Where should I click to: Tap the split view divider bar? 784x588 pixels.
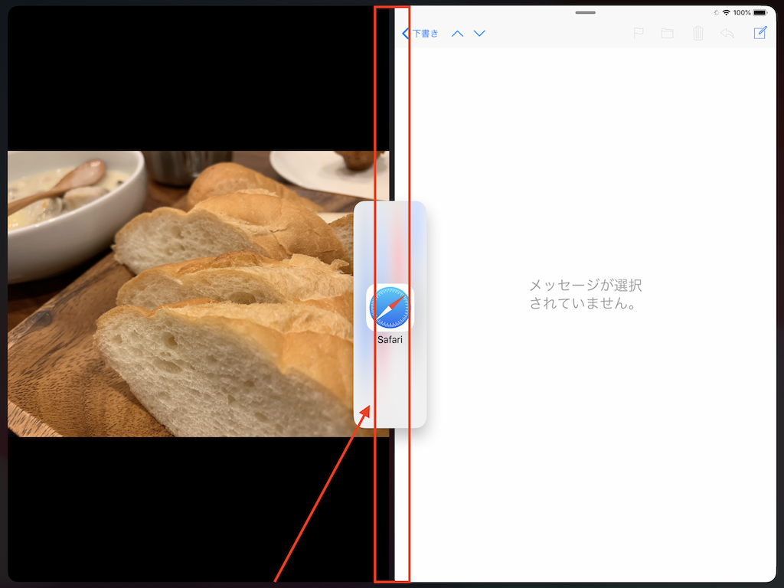pyautogui.click(x=392, y=498)
